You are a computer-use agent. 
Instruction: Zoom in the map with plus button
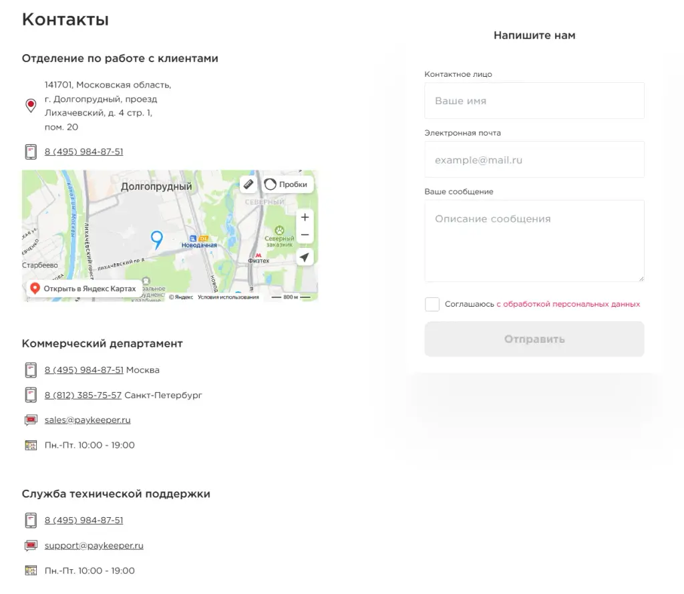[305, 217]
